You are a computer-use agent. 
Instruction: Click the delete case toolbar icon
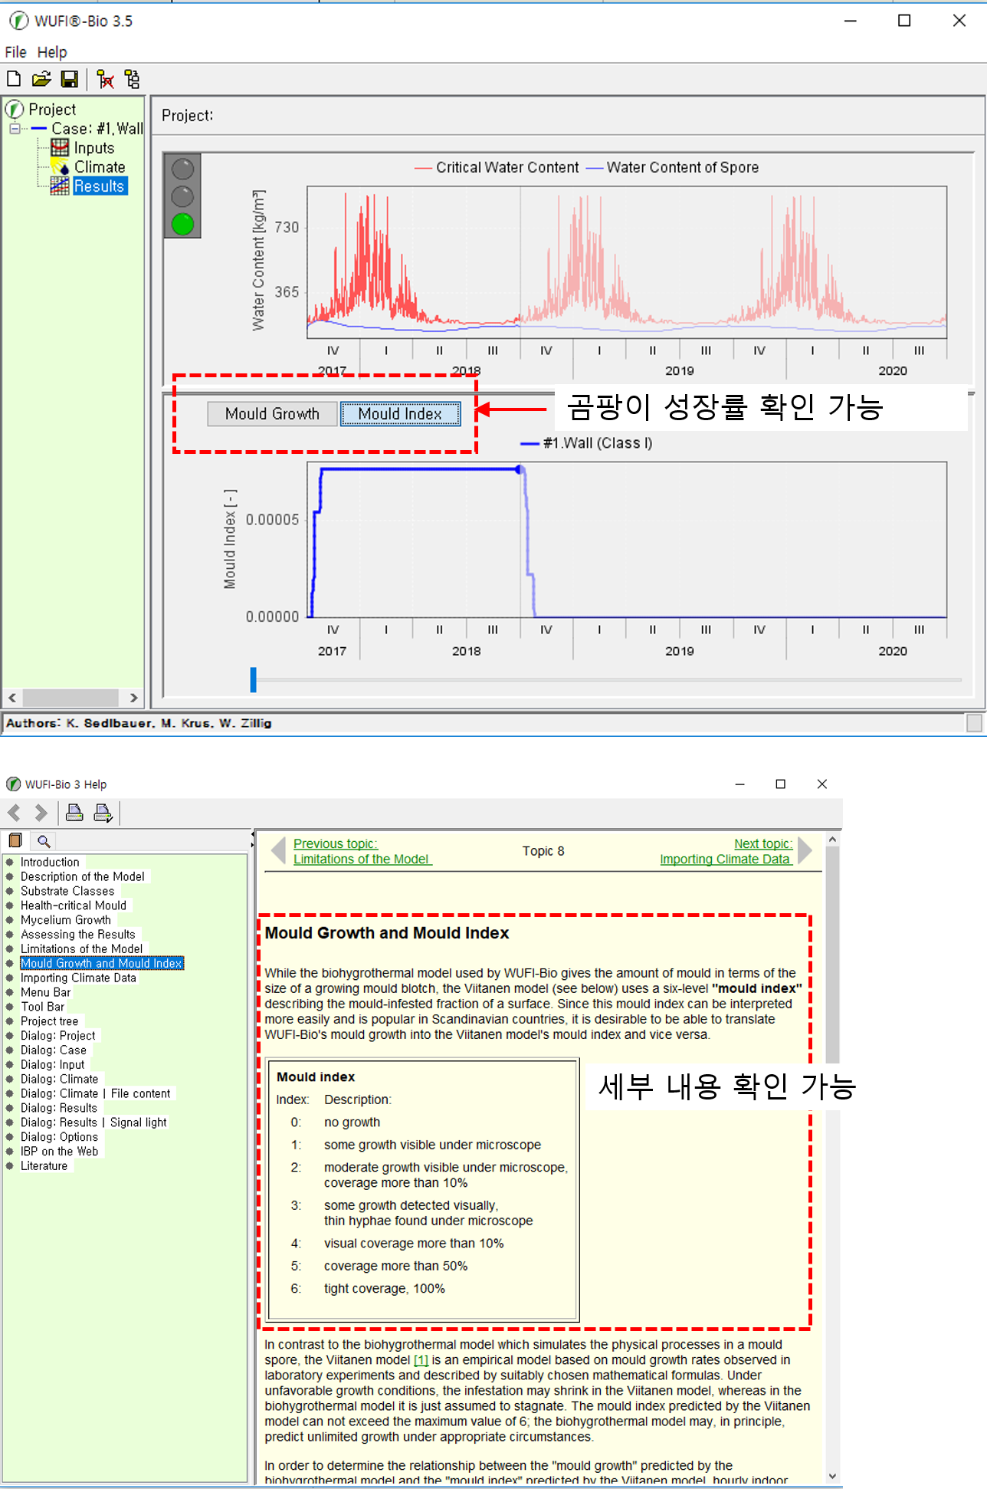coord(106,79)
